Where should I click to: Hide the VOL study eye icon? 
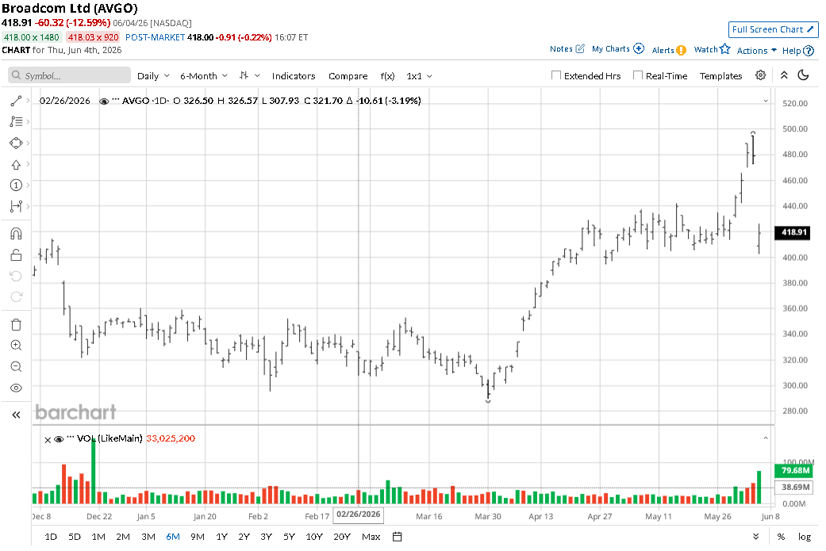pos(59,439)
